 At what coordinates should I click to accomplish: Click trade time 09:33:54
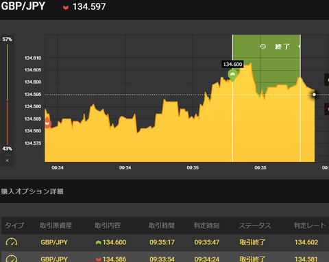tap(162, 259)
